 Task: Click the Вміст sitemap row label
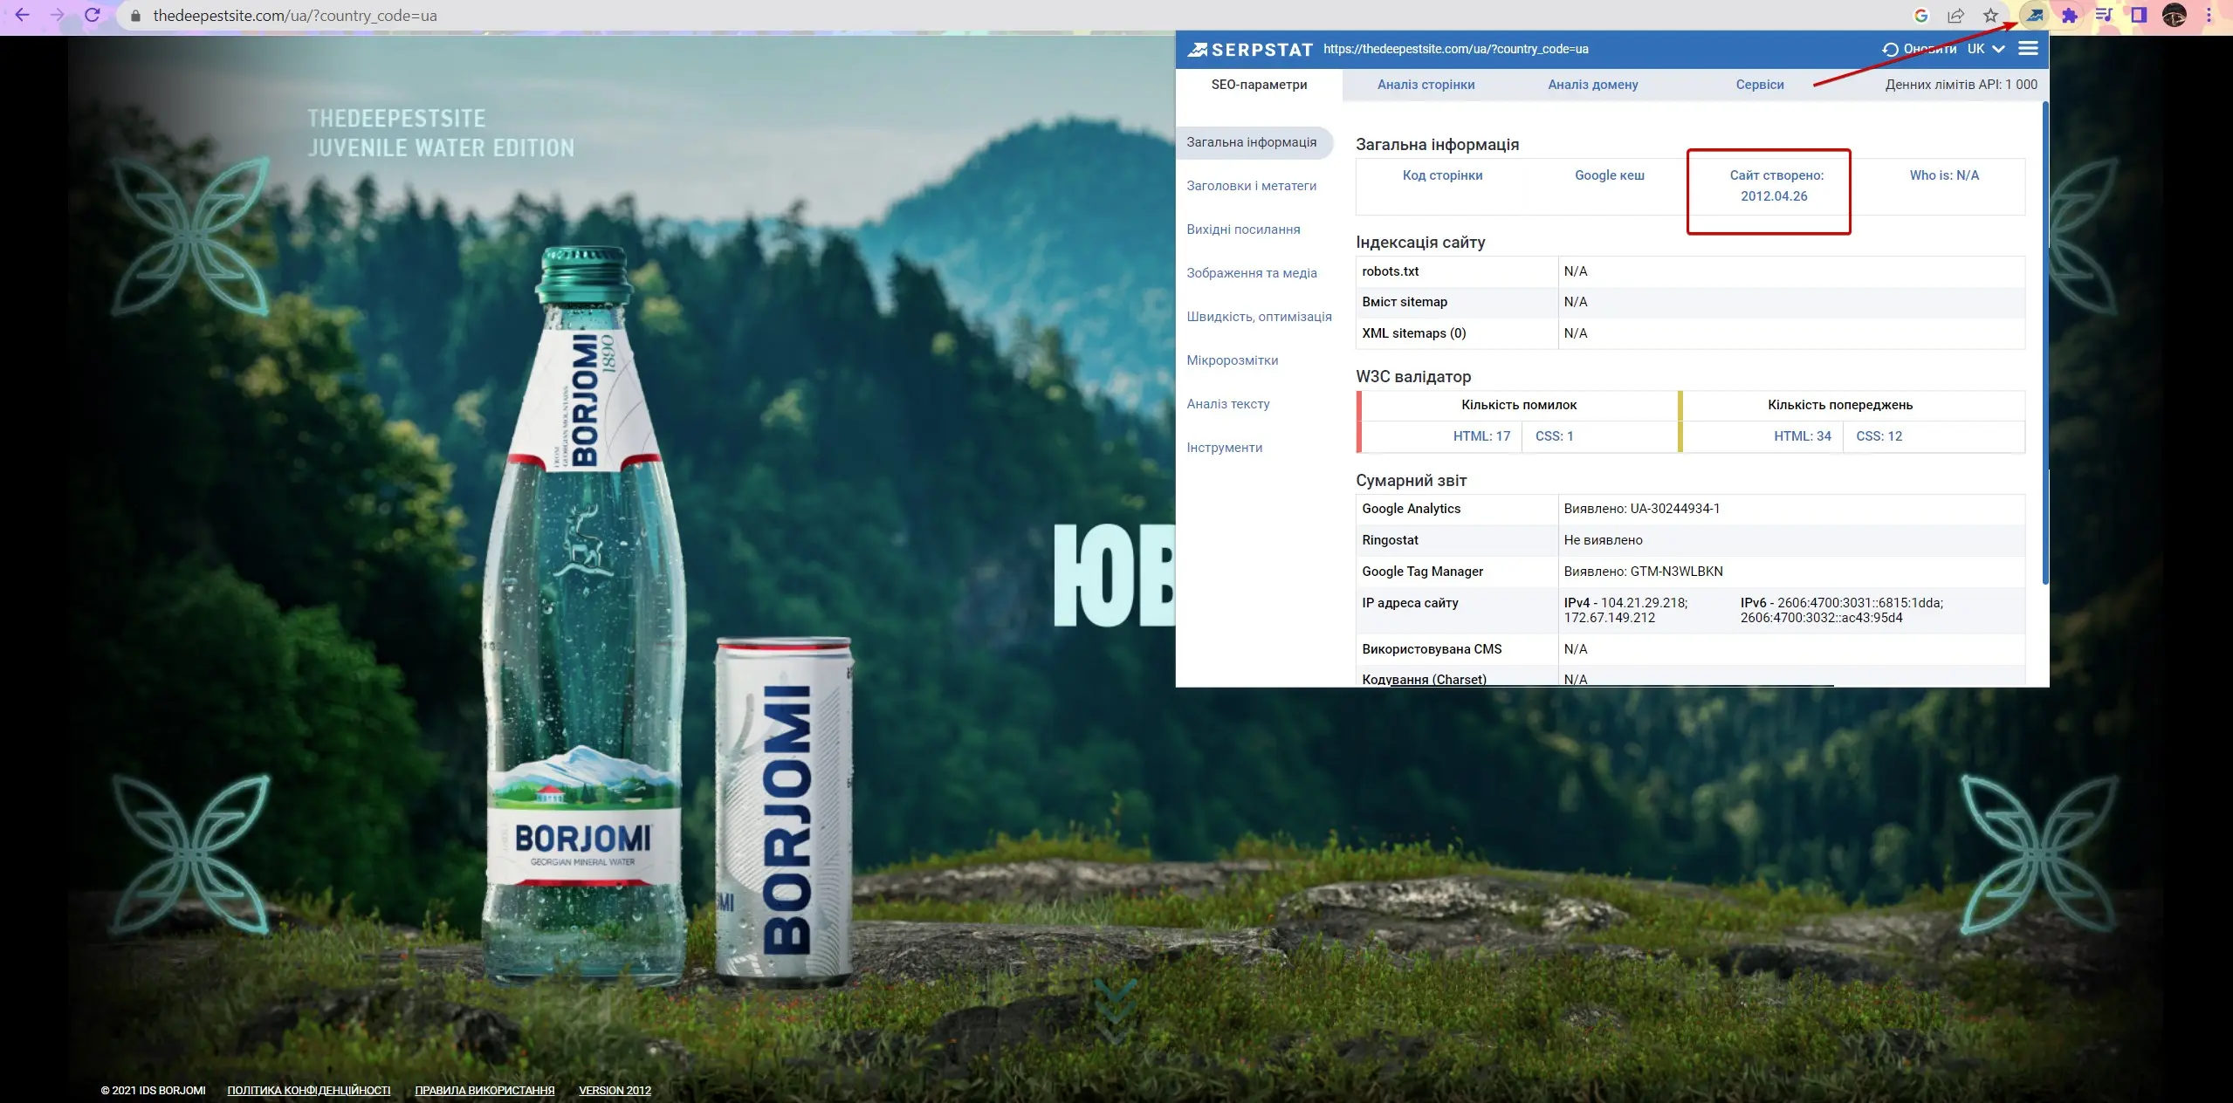coord(1404,302)
